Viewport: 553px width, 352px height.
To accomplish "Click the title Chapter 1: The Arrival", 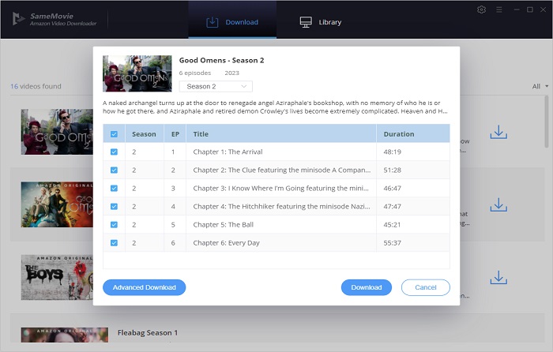I will click(228, 152).
